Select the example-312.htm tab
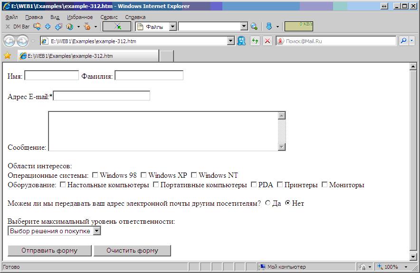The image size is (420, 273). coord(88,56)
